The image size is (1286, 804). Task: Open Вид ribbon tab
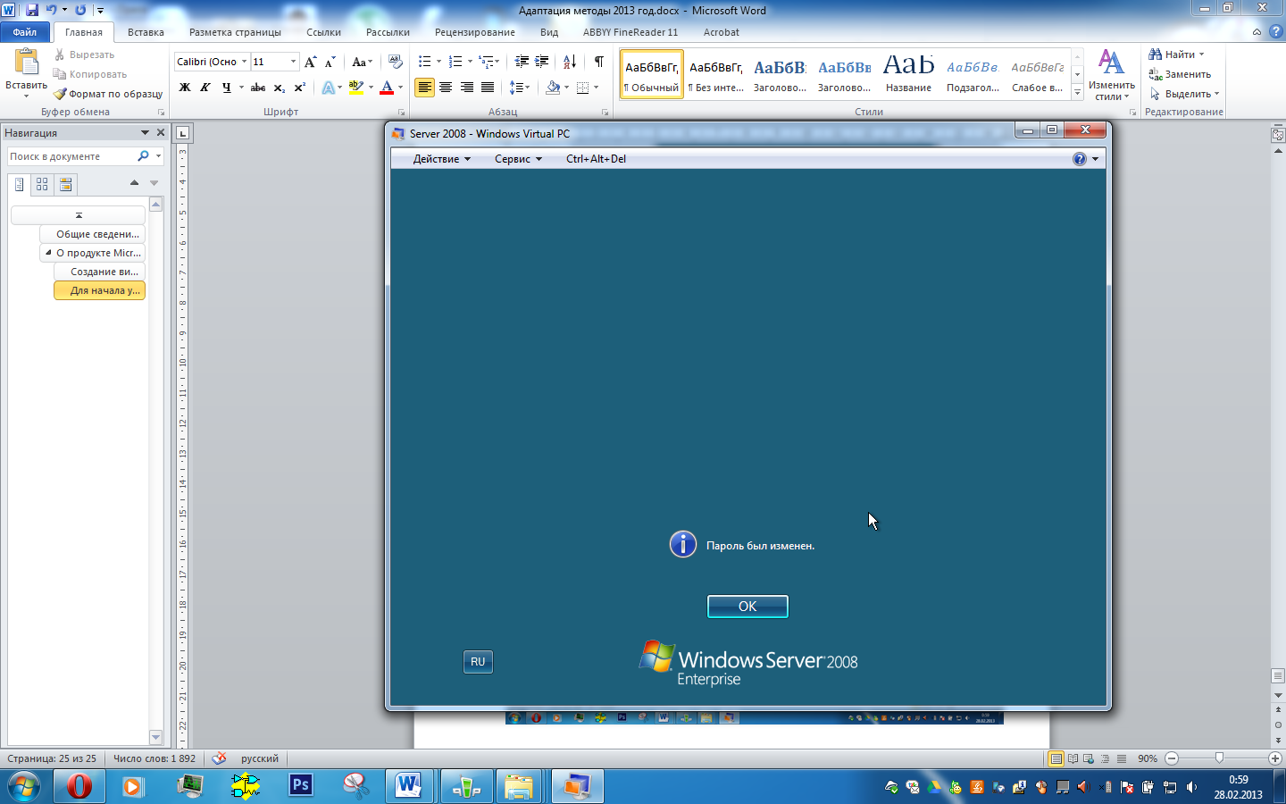tap(549, 32)
